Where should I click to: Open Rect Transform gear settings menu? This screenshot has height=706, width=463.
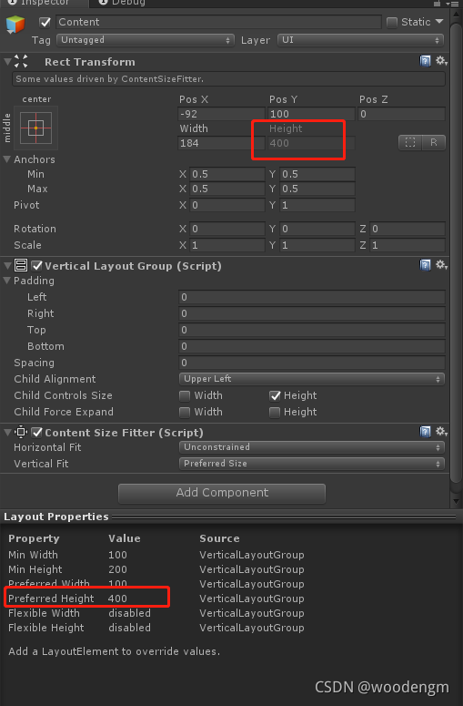[x=441, y=61]
